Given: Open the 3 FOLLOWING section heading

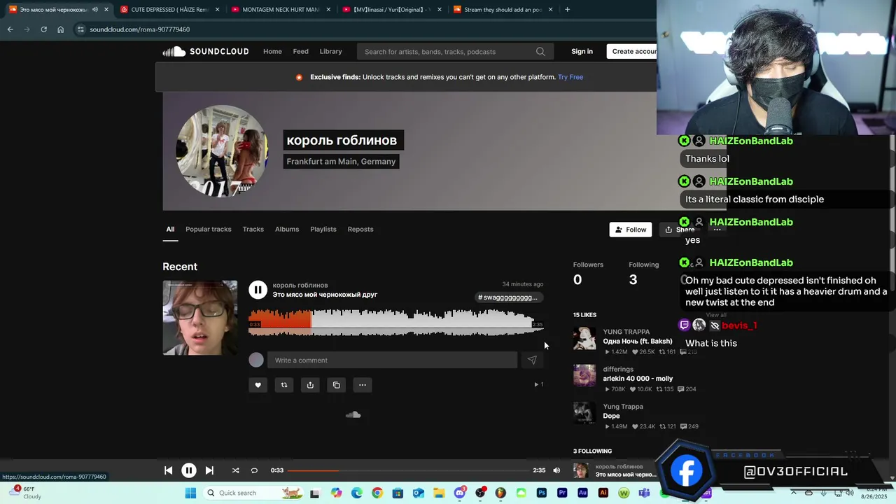Looking at the screenshot, I should pos(592,451).
